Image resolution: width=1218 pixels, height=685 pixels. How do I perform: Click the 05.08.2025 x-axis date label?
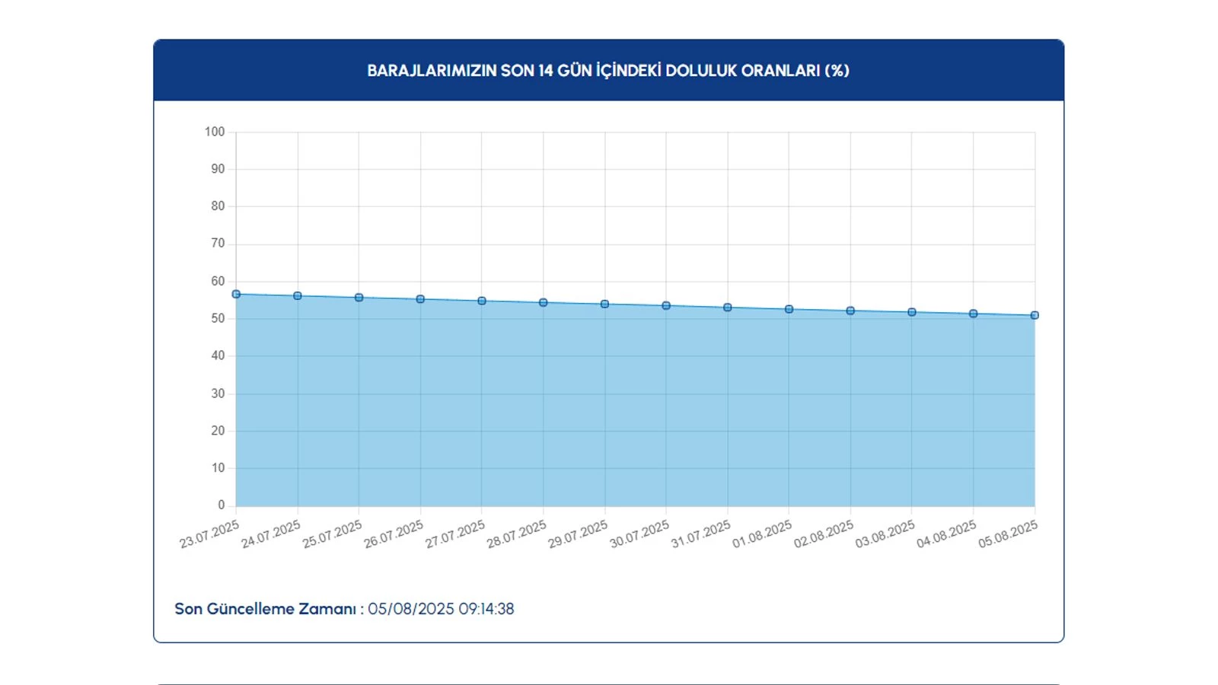[1008, 534]
